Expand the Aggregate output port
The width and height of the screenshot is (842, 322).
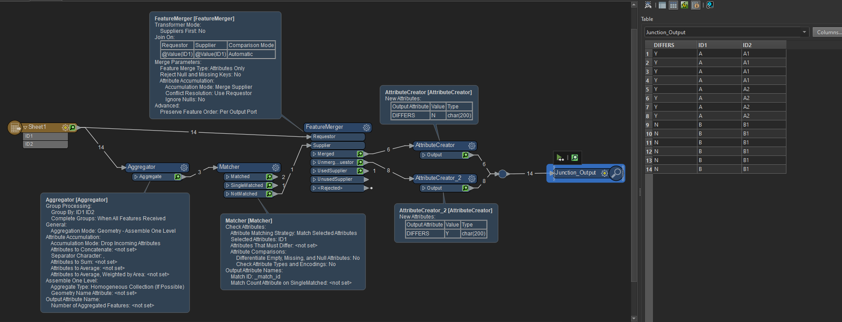pos(136,177)
